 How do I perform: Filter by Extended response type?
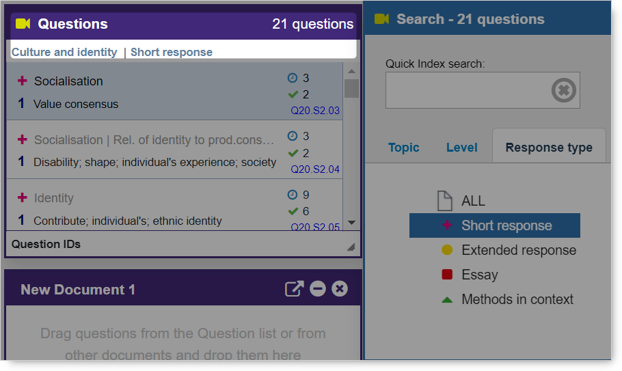click(x=518, y=250)
